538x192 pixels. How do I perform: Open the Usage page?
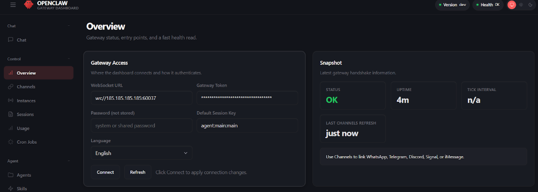23,128
